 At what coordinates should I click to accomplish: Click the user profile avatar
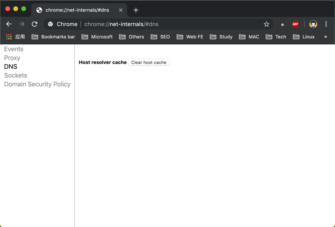pos(313,24)
